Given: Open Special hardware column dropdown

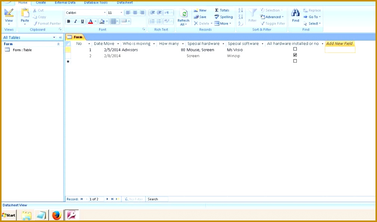Looking at the screenshot, I should pyautogui.click(x=223, y=44).
